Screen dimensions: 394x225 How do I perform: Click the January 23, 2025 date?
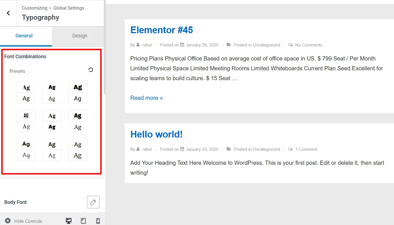(202, 149)
